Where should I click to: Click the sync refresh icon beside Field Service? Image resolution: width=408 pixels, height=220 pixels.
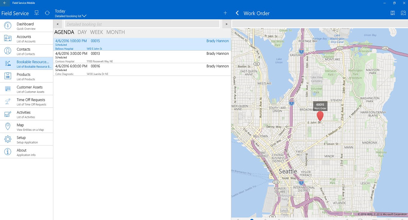point(47,13)
